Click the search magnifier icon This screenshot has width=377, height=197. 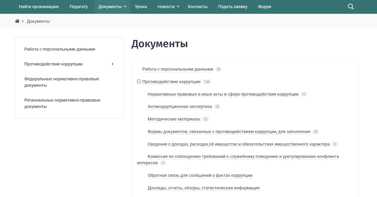351,7
